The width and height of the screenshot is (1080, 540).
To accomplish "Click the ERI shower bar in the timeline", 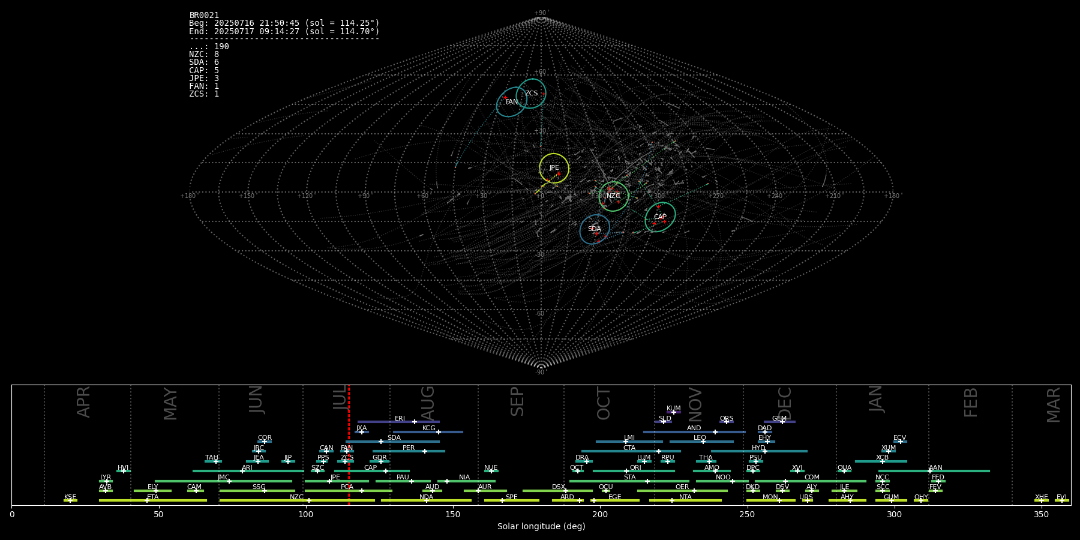I will [x=398, y=422].
